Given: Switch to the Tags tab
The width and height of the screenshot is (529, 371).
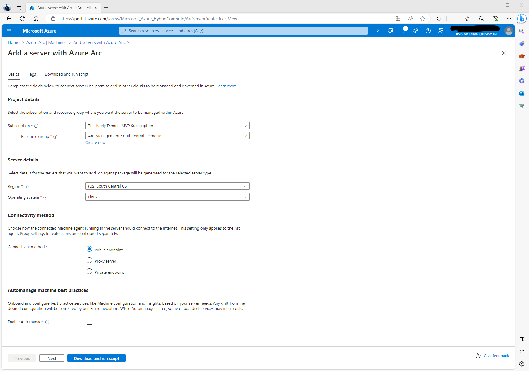Looking at the screenshot, I should [32, 74].
